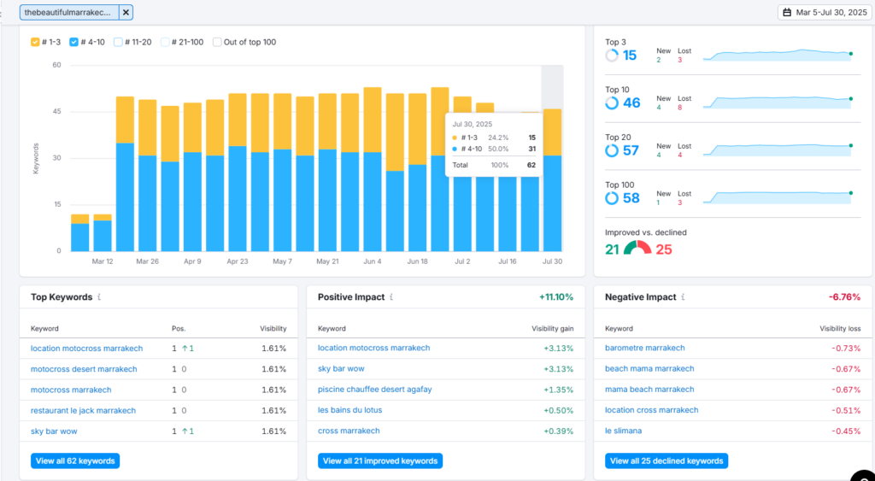Click View all 21 improved keywords button
Viewport: 875px width, 481px height.
pos(380,460)
